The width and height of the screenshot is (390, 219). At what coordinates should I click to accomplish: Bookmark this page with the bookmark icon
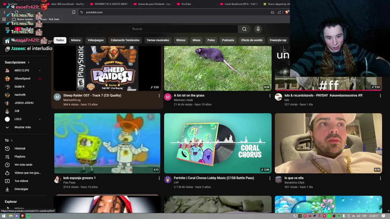(x=74, y=12)
